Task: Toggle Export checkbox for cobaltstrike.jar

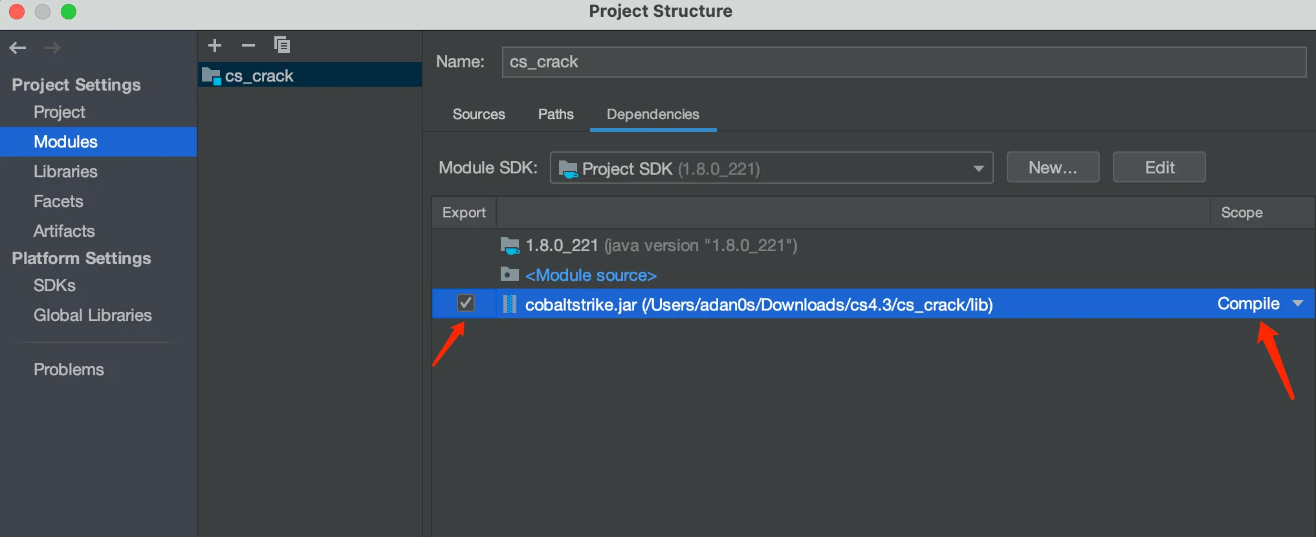Action: coord(466,303)
